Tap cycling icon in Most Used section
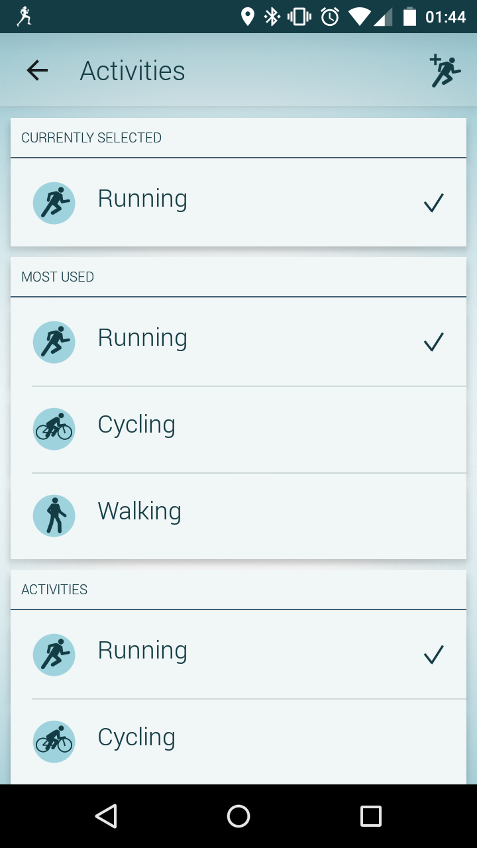The image size is (477, 848). [54, 429]
